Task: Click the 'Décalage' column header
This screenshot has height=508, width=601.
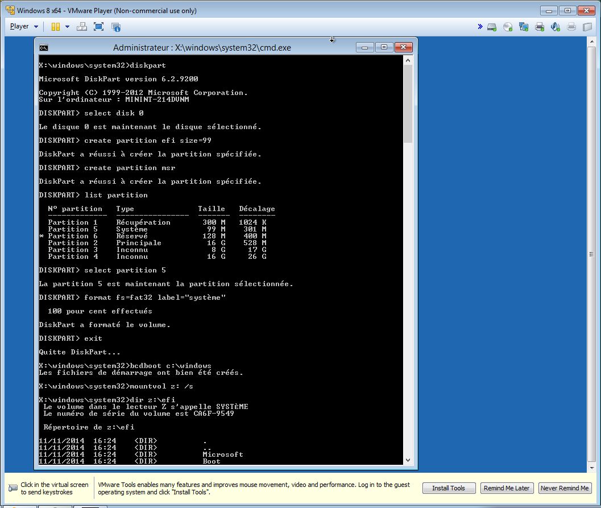Action: [257, 209]
